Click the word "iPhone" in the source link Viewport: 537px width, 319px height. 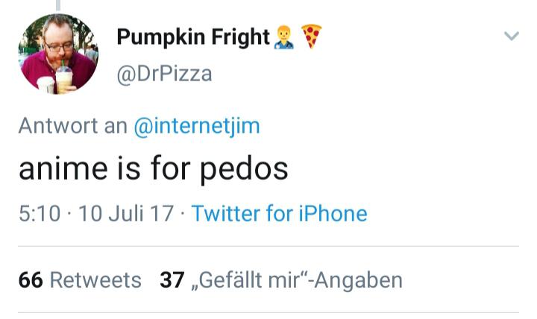pos(333,214)
